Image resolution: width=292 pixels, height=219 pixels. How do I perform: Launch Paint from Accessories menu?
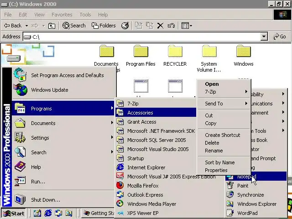coord(256,186)
